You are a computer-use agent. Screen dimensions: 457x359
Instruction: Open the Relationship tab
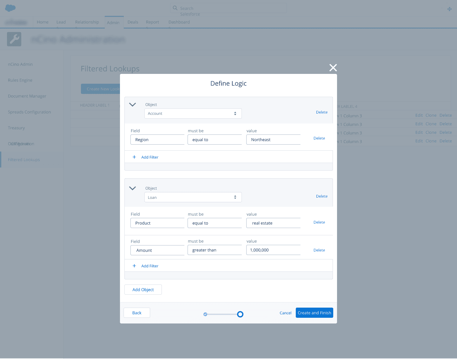click(87, 22)
